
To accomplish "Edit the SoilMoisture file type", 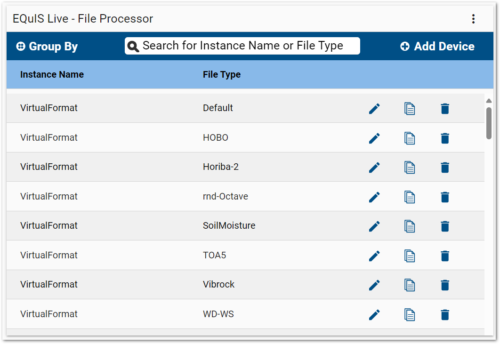I will 374,226.
